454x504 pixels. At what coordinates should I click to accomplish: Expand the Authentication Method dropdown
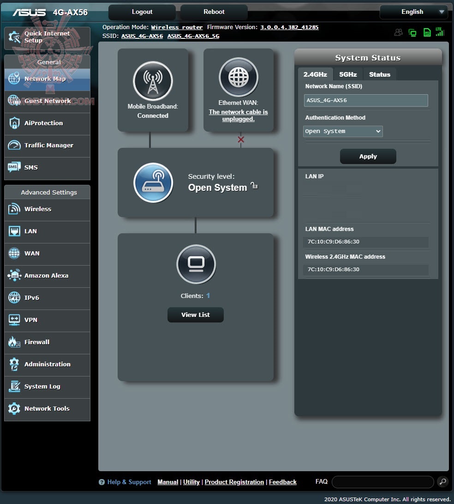click(x=343, y=131)
